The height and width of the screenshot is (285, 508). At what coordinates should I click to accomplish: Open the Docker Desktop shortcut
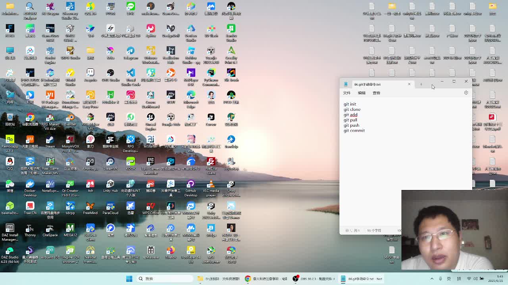(x=30, y=184)
